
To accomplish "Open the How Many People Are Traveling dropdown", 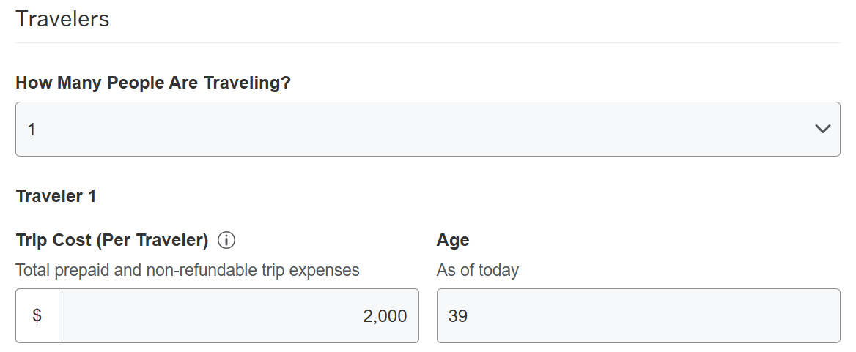I will tap(427, 129).
